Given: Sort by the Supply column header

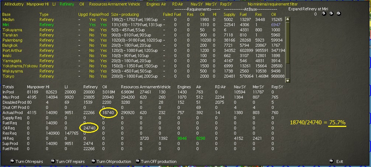Looking at the screenshot, I should (x=229, y=14).
